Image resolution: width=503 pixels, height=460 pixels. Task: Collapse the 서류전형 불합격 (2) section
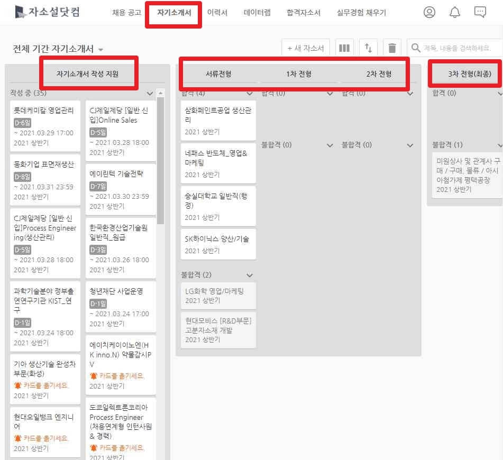[250, 275]
